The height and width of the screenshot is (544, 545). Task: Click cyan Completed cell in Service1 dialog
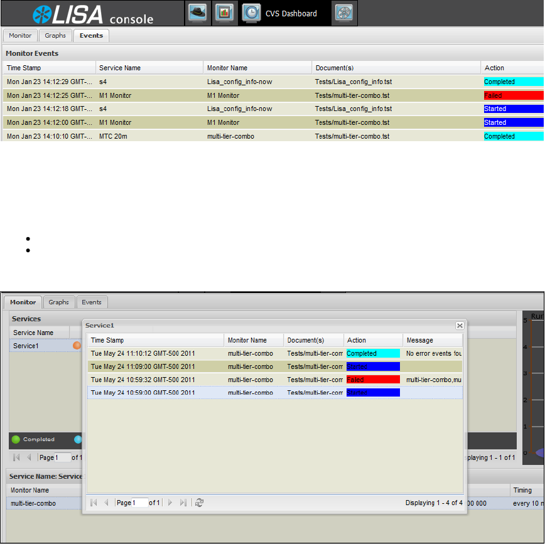coord(374,353)
